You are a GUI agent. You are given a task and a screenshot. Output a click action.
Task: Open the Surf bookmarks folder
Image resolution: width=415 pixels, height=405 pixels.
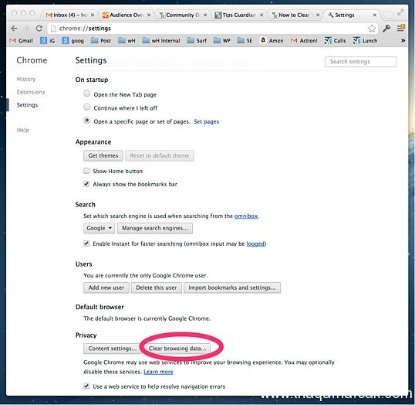(x=197, y=41)
